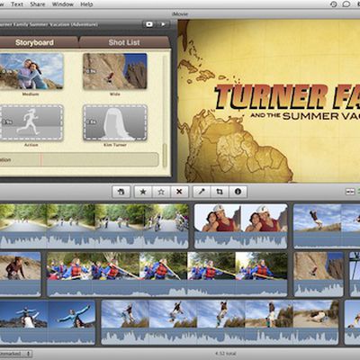
Task: Select the dune jumping clip in the bottom row
Action: [220, 322]
